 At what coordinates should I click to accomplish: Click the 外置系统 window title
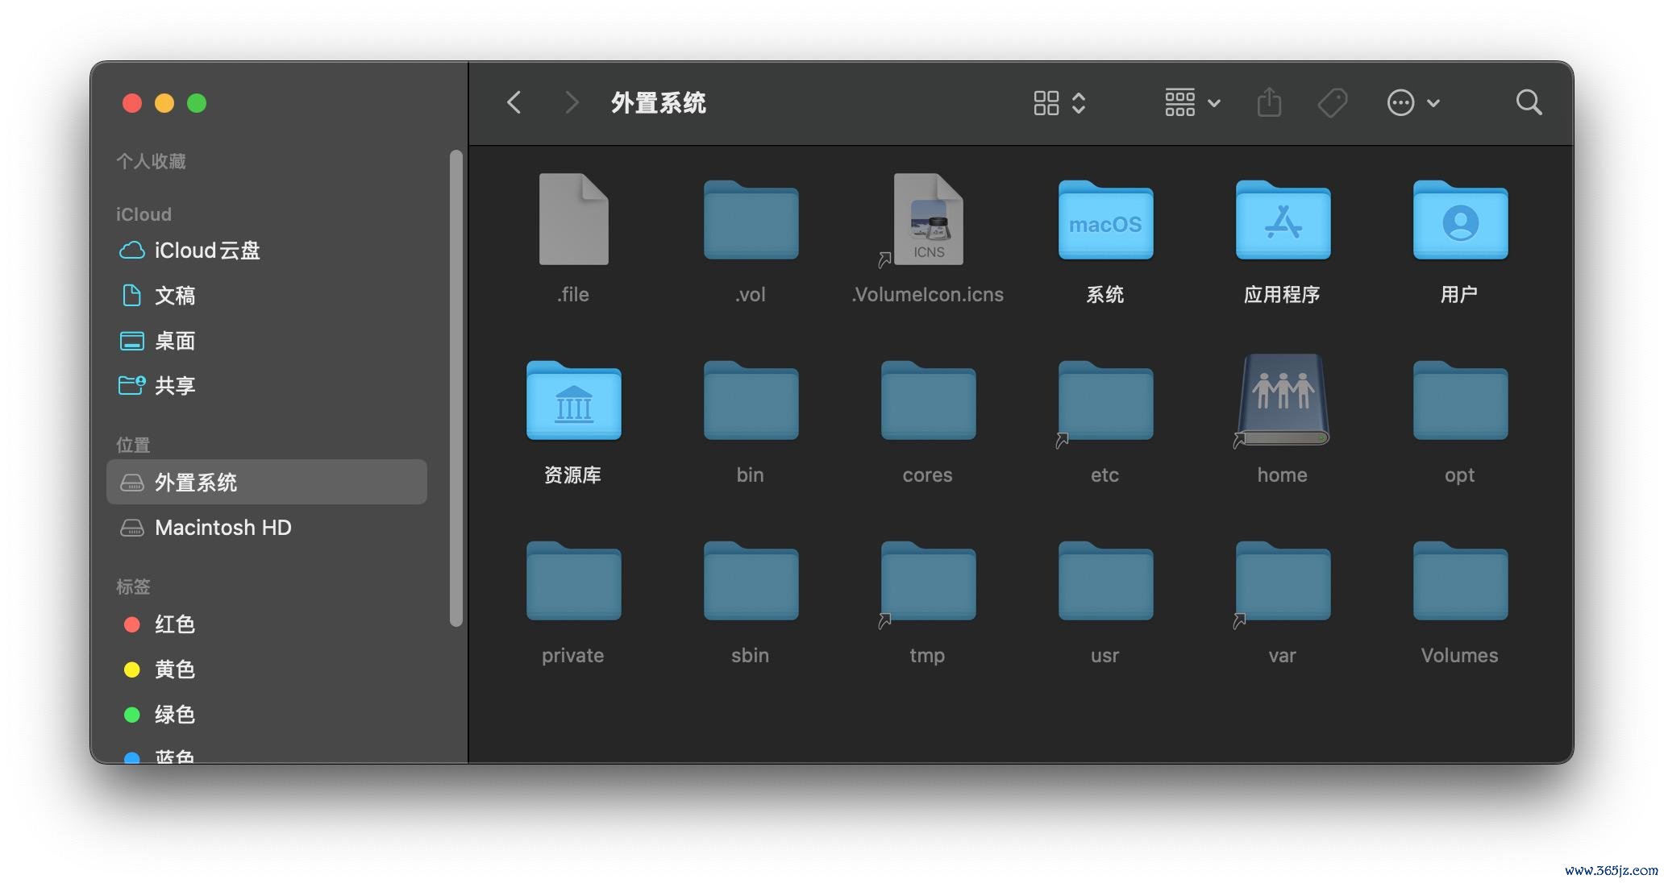[x=659, y=103]
